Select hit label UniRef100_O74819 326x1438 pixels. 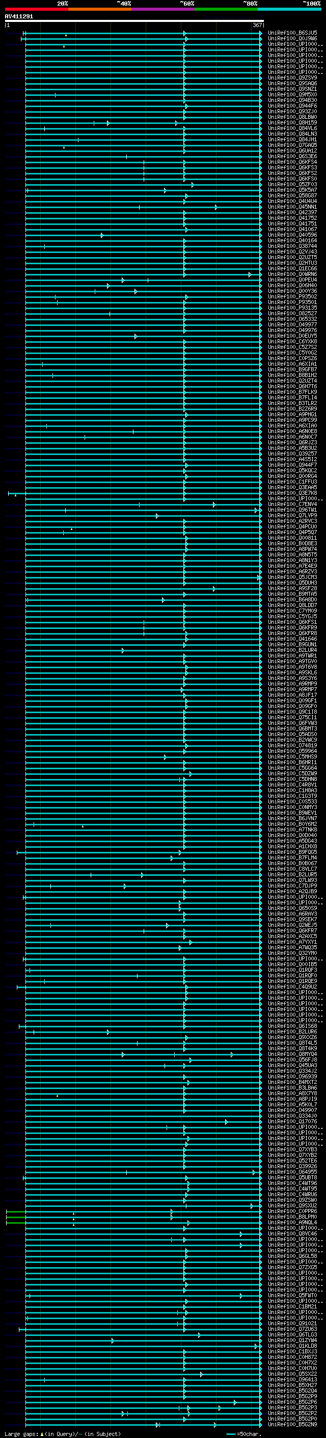pos(292,745)
